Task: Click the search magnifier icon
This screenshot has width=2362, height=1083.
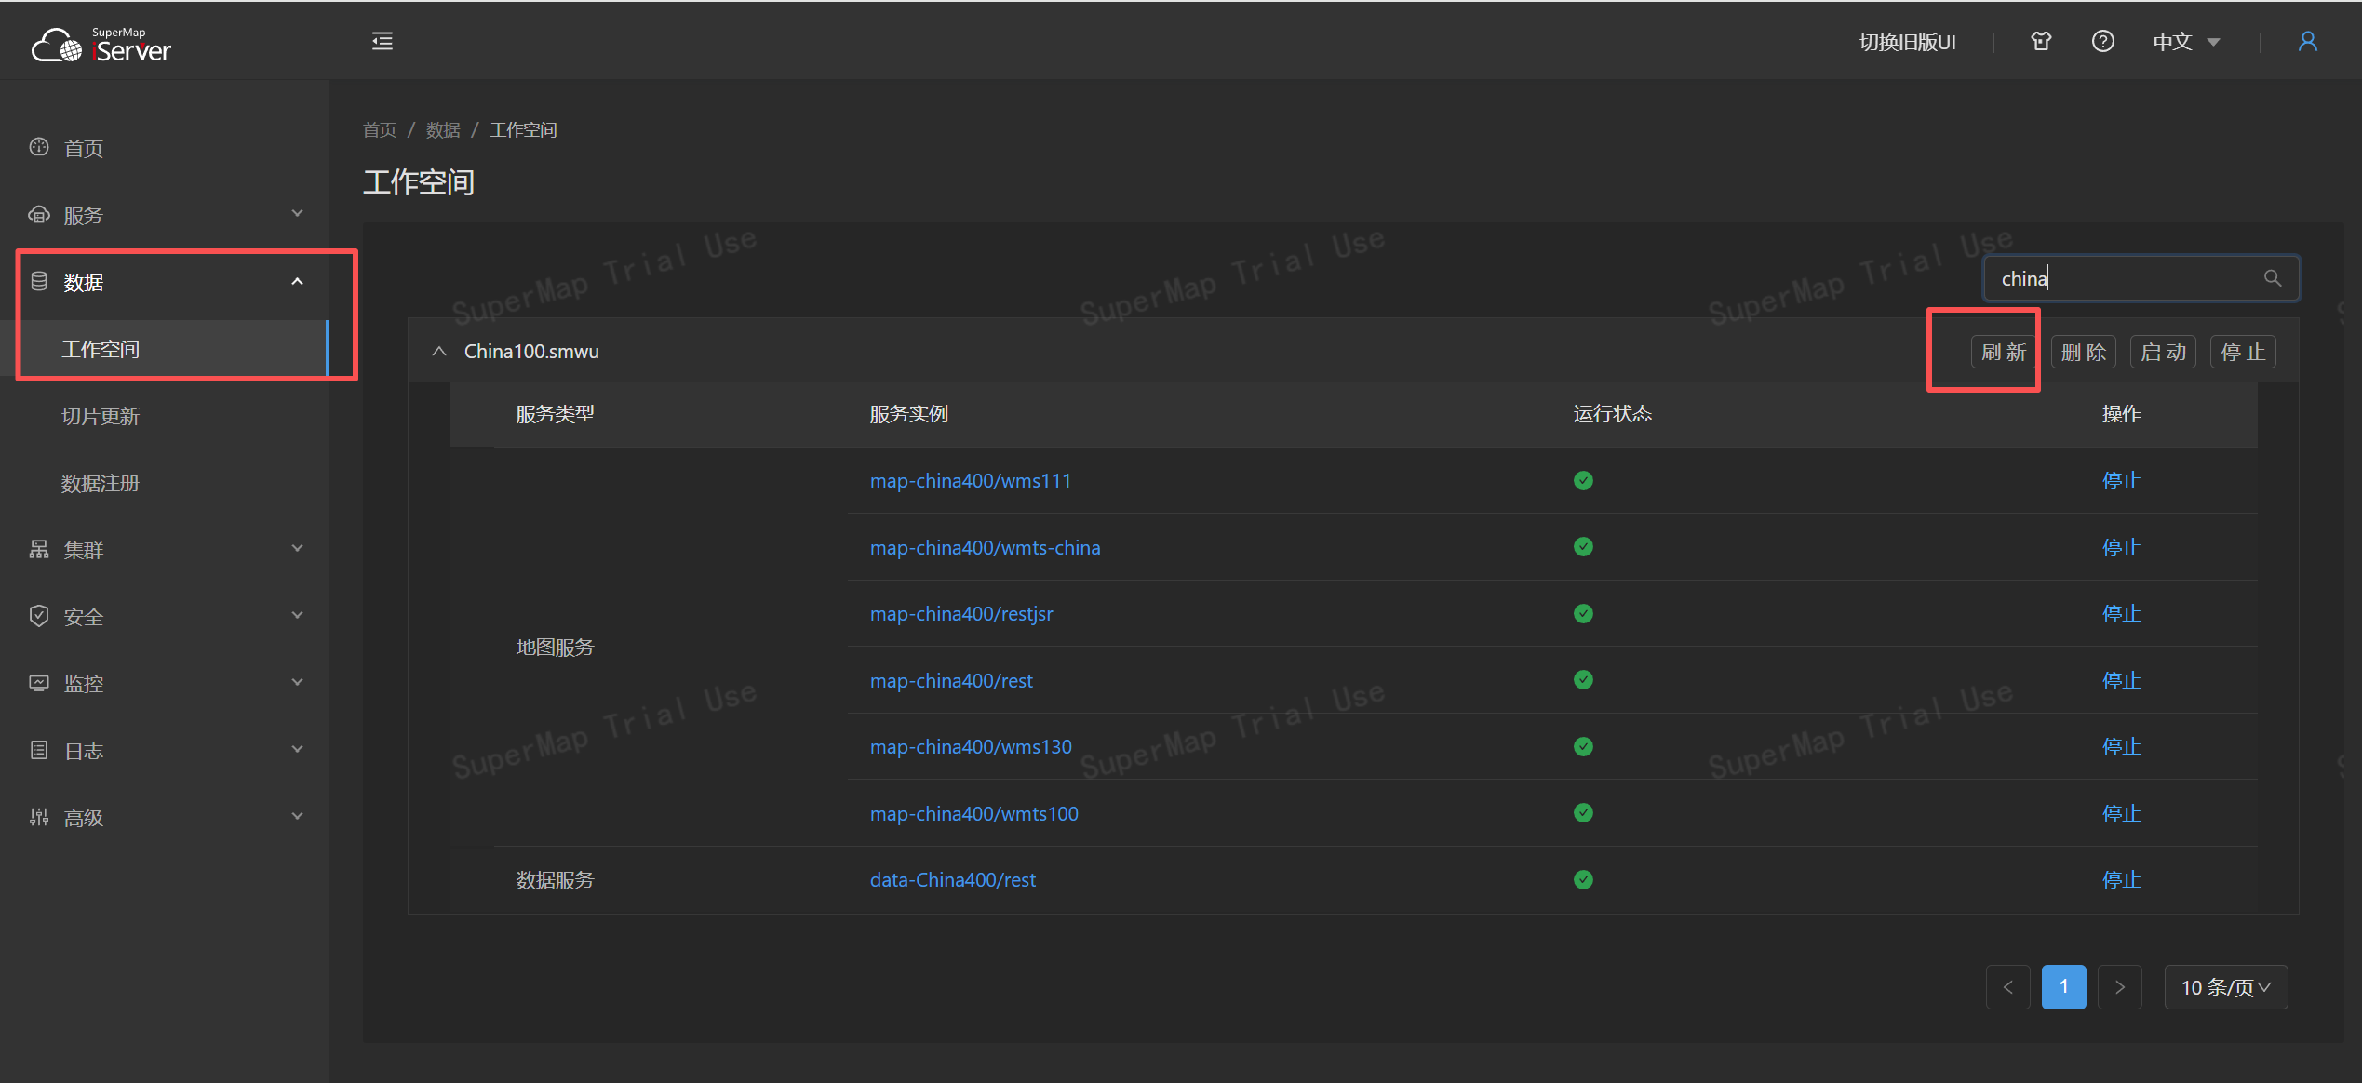Action: tap(2272, 278)
